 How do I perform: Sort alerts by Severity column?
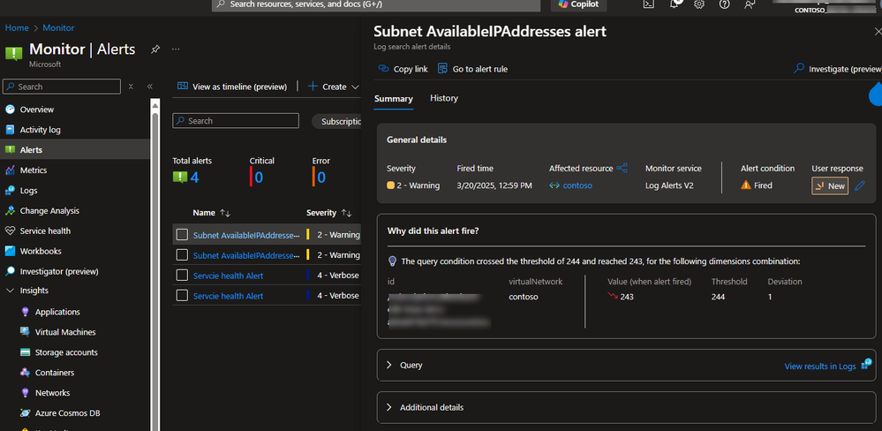pyautogui.click(x=329, y=213)
